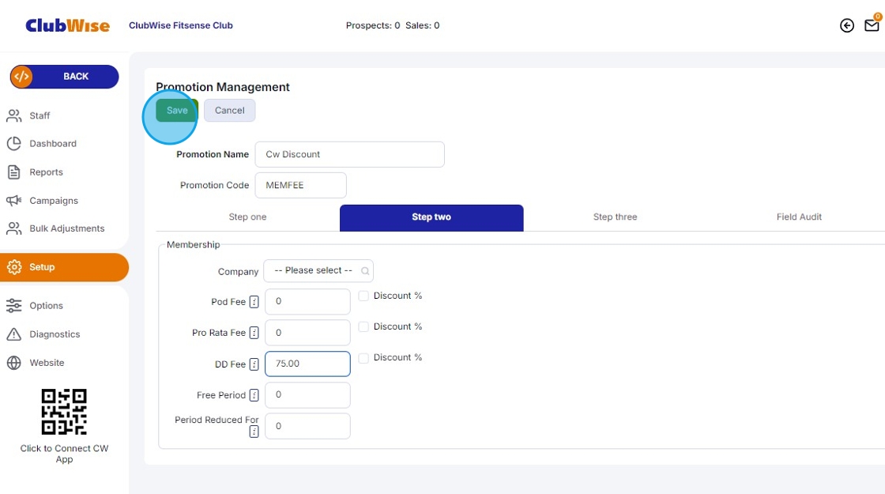Screen dimensions: 885x494
Task: Open the Company dropdown
Action: (318, 271)
